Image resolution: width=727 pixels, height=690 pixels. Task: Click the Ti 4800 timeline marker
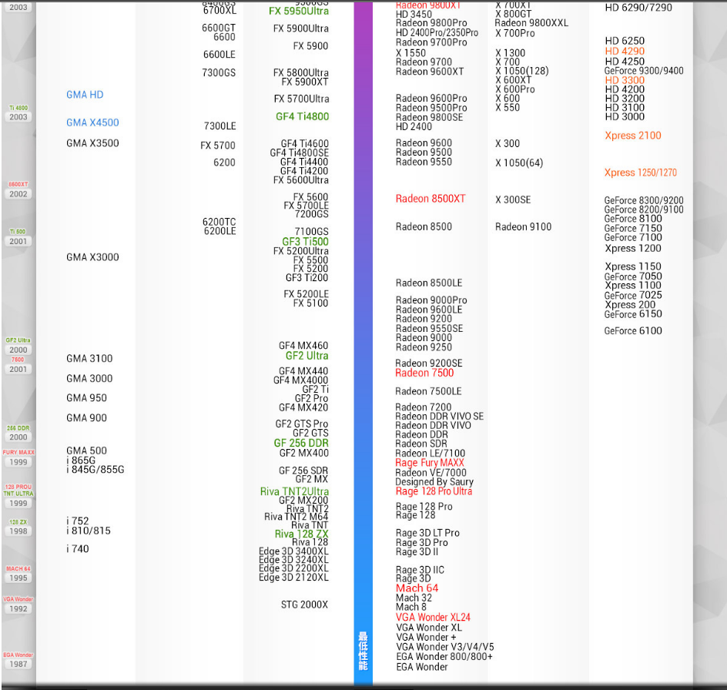pyautogui.click(x=18, y=113)
